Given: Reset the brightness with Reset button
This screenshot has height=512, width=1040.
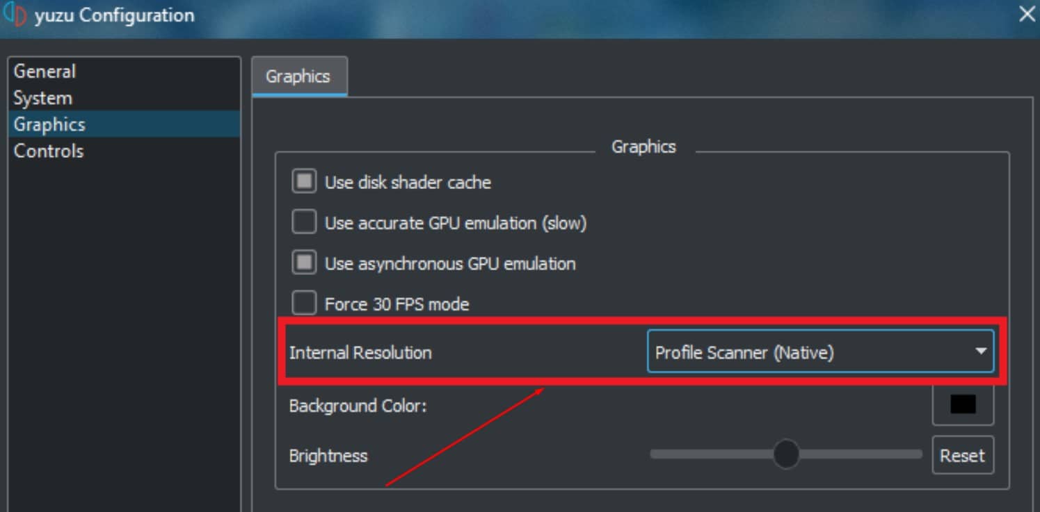Looking at the screenshot, I should [963, 456].
